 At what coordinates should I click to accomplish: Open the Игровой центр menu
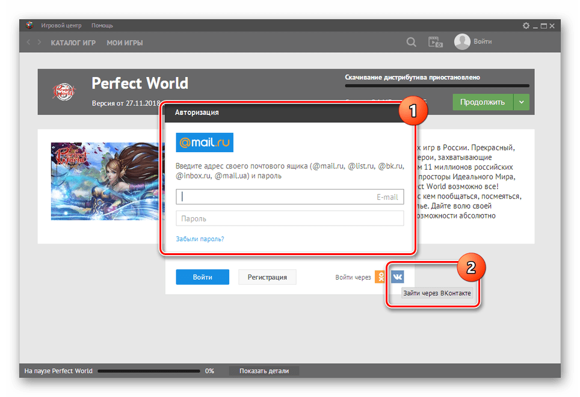point(61,25)
